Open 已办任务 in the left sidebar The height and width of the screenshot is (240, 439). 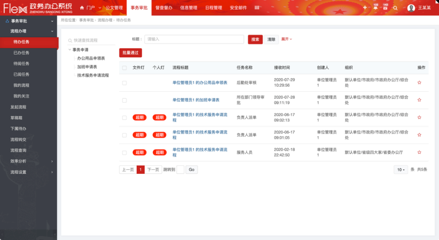[x=21, y=53]
